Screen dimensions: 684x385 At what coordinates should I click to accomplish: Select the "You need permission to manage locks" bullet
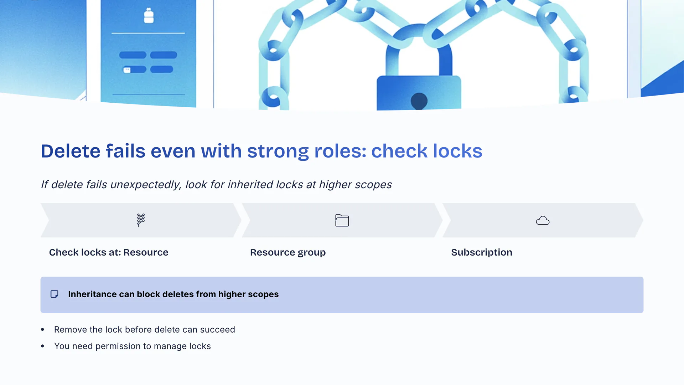pyautogui.click(x=132, y=346)
